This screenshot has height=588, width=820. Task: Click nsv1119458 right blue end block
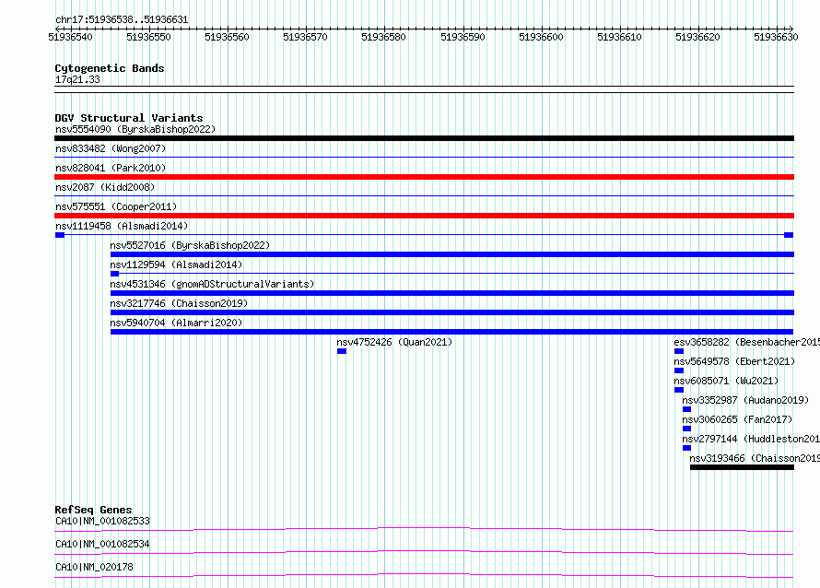tap(789, 235)
